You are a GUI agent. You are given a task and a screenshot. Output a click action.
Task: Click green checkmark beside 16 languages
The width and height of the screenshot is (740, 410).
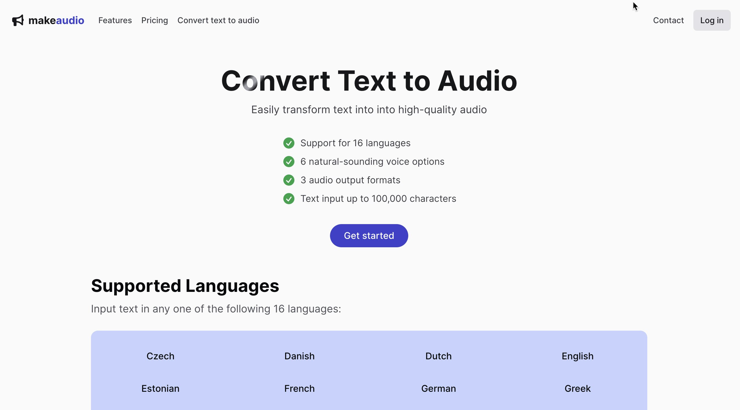click(289, 143)
